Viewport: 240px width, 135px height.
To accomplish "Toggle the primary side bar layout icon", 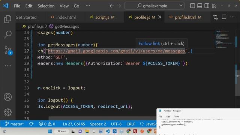I will [x=192, y=6].
